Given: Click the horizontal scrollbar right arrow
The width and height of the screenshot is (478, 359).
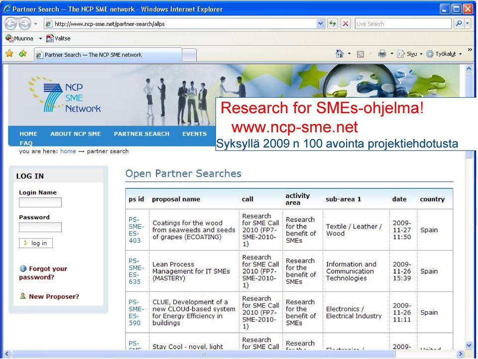Looking at the screenshot, I should pyautogui.click(x=461, y=354).
